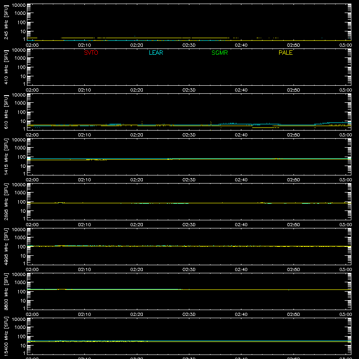Image resolution: width=359 pixels, height=359 pixels.
Task: Select the '4995 MHz [SFU]' axis title
Action: 6,246
